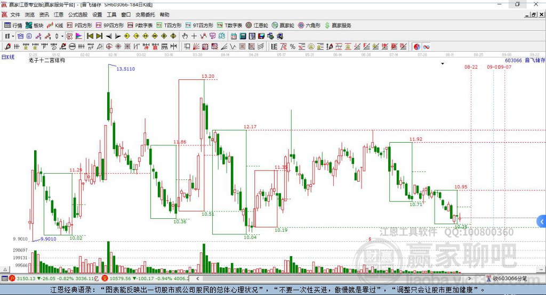Open the 行情 market quotes view
Viewport: 546px width, 295px height.
tap(13, 26)
